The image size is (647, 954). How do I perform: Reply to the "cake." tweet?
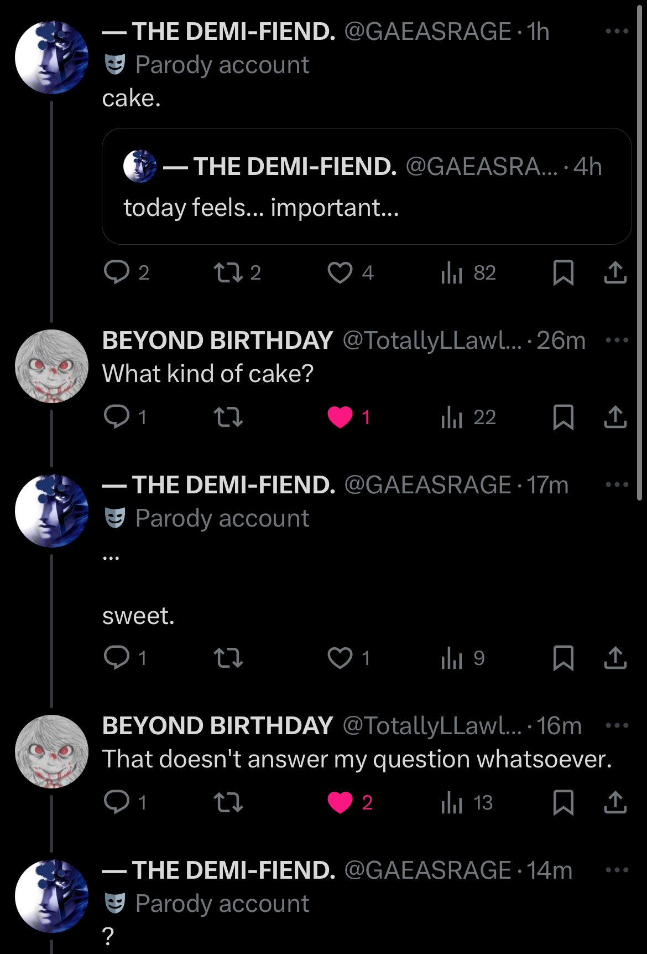[x=117, y=272]
